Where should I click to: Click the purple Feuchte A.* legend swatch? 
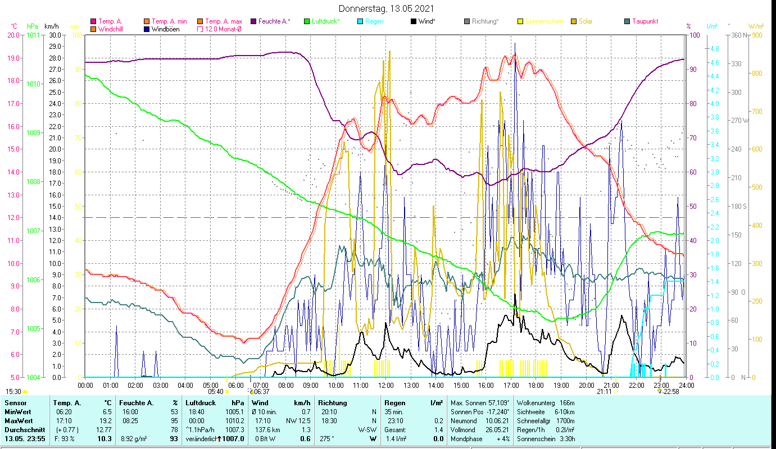click(253, 21)
